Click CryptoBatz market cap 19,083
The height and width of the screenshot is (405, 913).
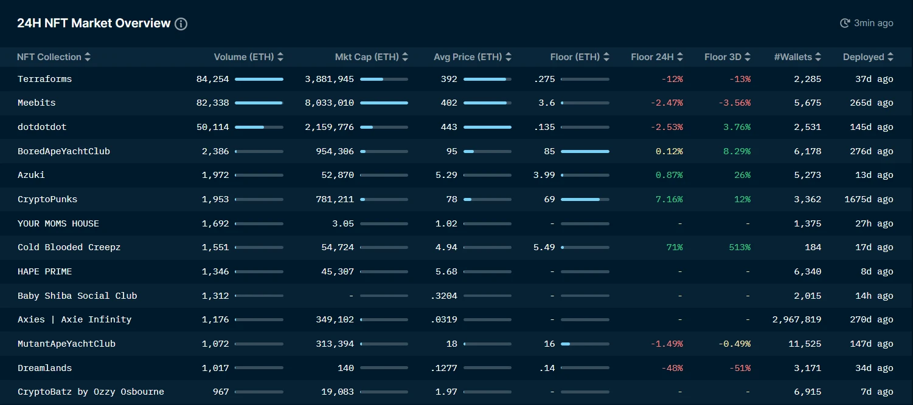pyautogui.click(x=338, y=392)
